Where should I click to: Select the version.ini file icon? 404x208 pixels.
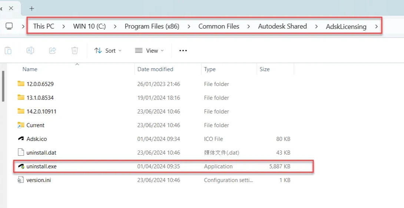coord(21,180)
